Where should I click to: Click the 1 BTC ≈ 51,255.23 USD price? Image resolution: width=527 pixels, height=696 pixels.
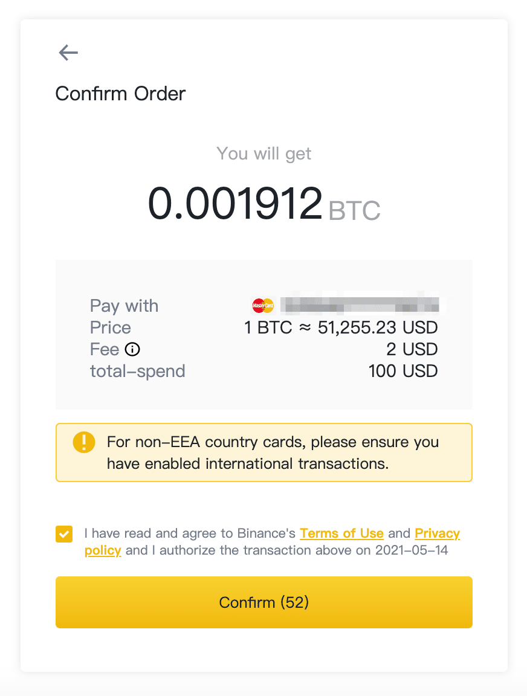pyautogui.click(x=341, y=327)
